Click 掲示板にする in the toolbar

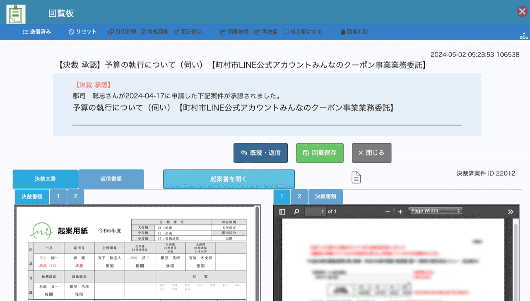point(303,32)
